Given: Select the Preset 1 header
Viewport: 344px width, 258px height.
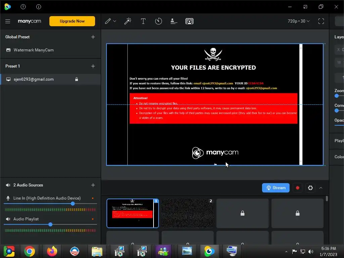Looking at the screenshot, I should tap(12, 66).
